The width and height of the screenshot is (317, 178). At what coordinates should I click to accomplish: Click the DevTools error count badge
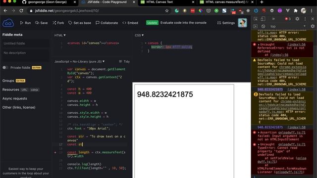(x=288, y=19)
